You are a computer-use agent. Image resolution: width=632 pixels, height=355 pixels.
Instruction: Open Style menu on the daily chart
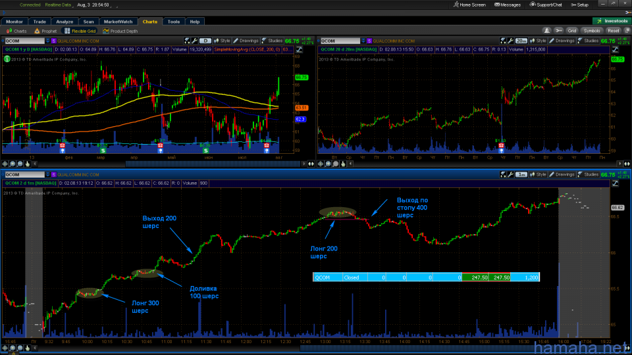coord(222,41)
